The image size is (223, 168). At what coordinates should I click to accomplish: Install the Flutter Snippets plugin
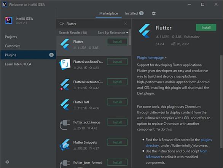click(117, 142)
